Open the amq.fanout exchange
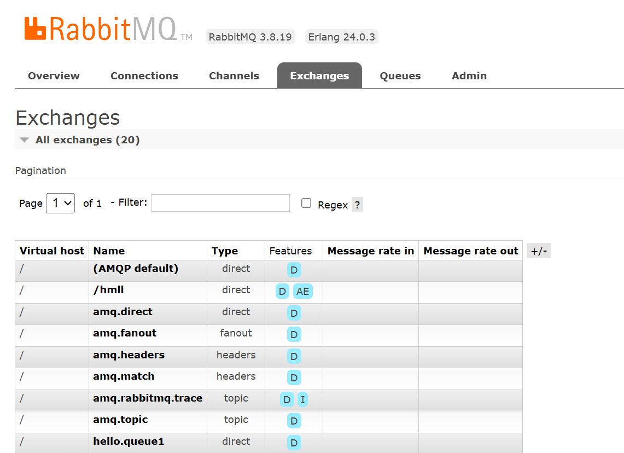Screen dimensions: 624x453 [x=125, y=333]
